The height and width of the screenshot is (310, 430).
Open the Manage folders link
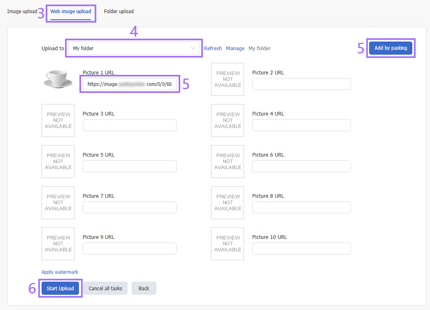pyautogui.click(x=235, y=49)
